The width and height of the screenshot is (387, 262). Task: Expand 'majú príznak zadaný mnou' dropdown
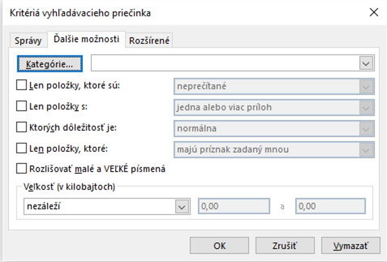click(365, 150)
